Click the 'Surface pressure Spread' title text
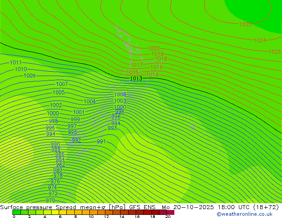The height and width of the screenshot is (218, 282). click(38, 207)
